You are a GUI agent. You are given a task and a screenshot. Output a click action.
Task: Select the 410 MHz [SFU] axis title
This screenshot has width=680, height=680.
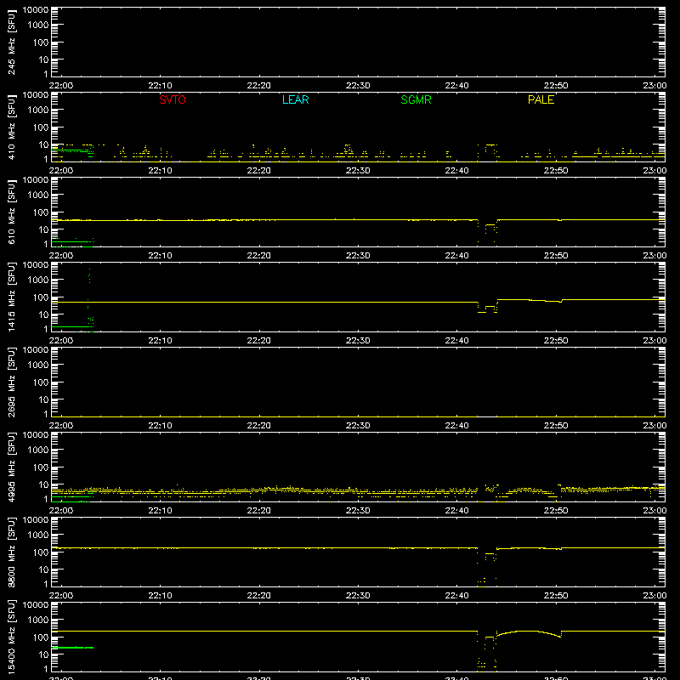[x=11, y=127]
